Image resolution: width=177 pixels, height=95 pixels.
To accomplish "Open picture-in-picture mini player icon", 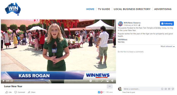I will coord(107,81).
